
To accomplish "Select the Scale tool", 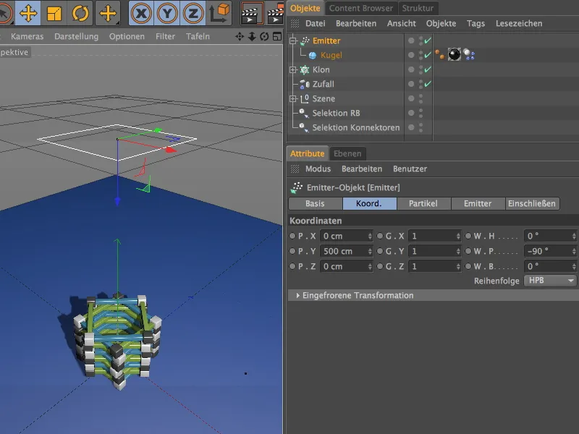I will tap(54, 13).
